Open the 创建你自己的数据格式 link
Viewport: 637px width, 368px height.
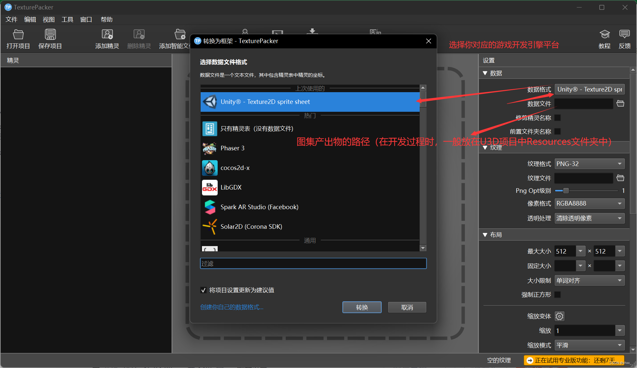coord(232,307)
